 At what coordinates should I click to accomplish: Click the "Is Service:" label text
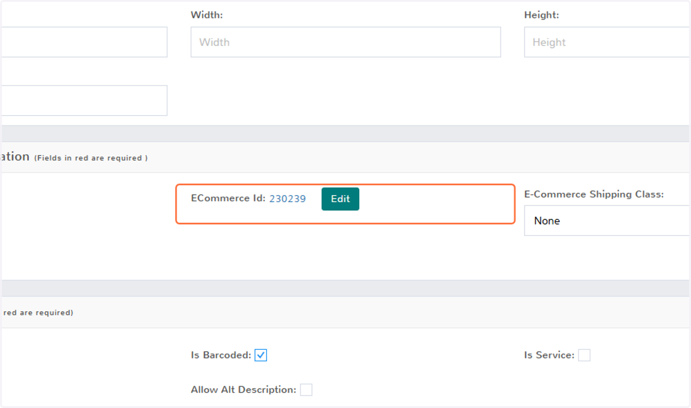[549, 356]
